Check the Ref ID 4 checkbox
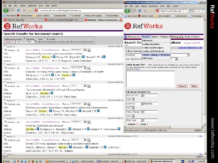The image size is (218, 163). coord(5,100)
